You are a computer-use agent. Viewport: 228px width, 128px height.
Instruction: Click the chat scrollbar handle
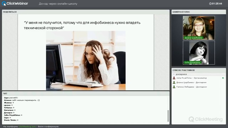(x=168, y=116)
